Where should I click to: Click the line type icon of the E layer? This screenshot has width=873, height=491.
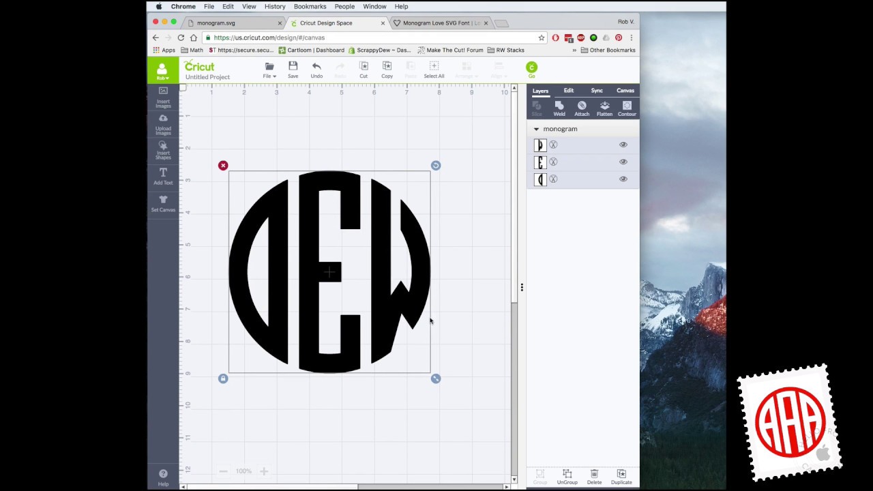pos(553,162)
